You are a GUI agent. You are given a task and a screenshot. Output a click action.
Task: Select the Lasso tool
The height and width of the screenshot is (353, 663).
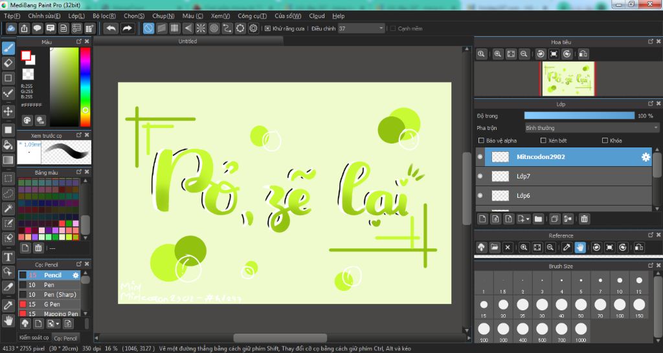click(8, 193)
